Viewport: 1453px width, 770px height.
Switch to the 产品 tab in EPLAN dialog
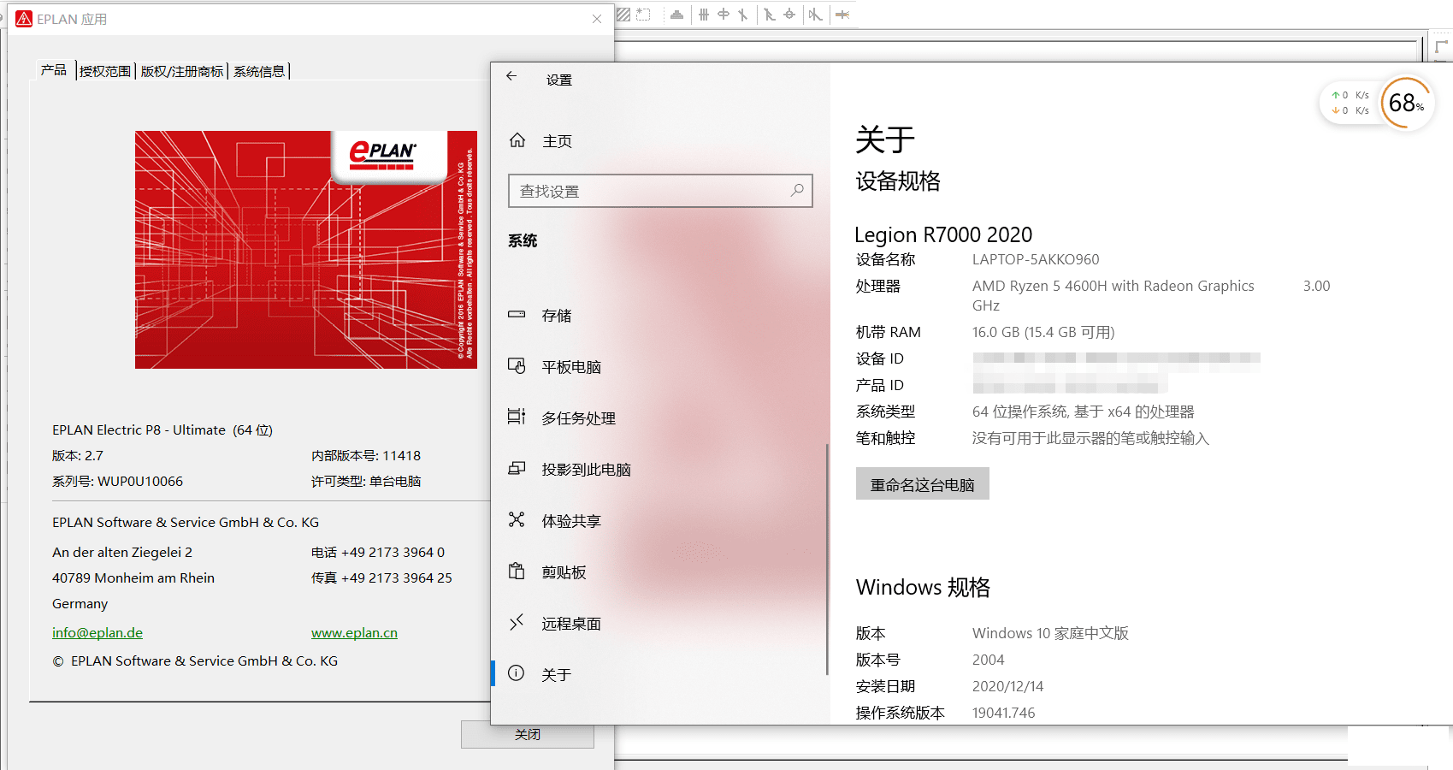(x=54, y=70)
